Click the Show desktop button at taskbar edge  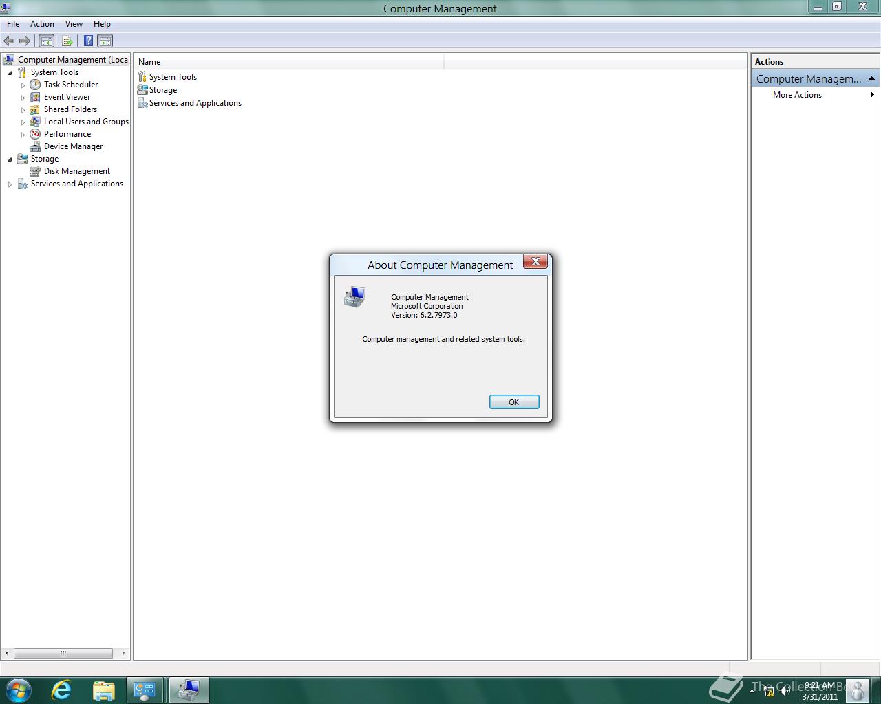coord(875,690)
